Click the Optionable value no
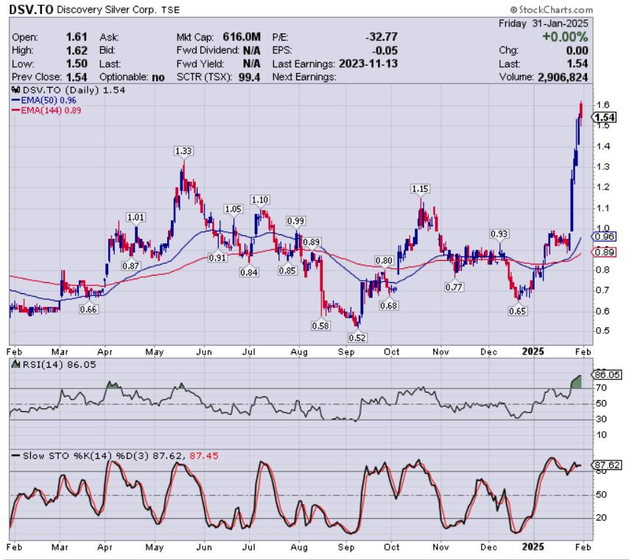The width and height of the screenshot is (629, 560). pos(158,77)
